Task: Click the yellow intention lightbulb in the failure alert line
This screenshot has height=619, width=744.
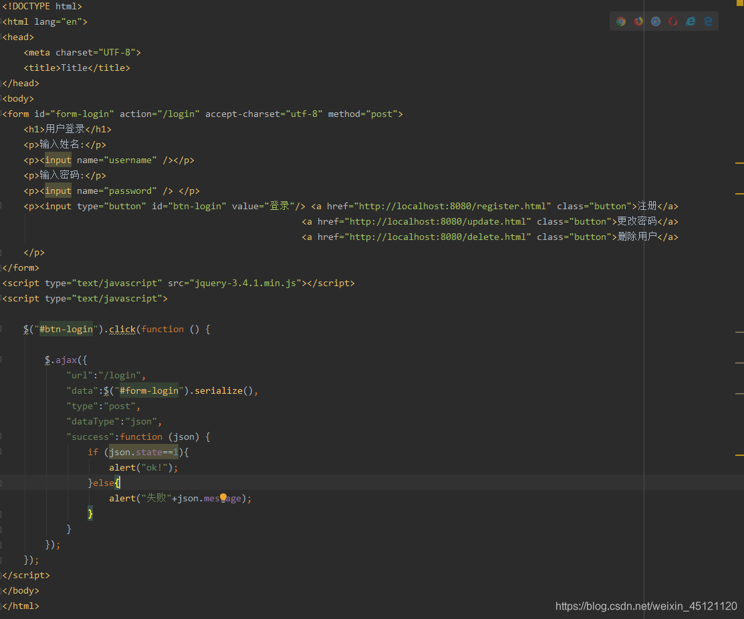Action: (x=223, y=497)
